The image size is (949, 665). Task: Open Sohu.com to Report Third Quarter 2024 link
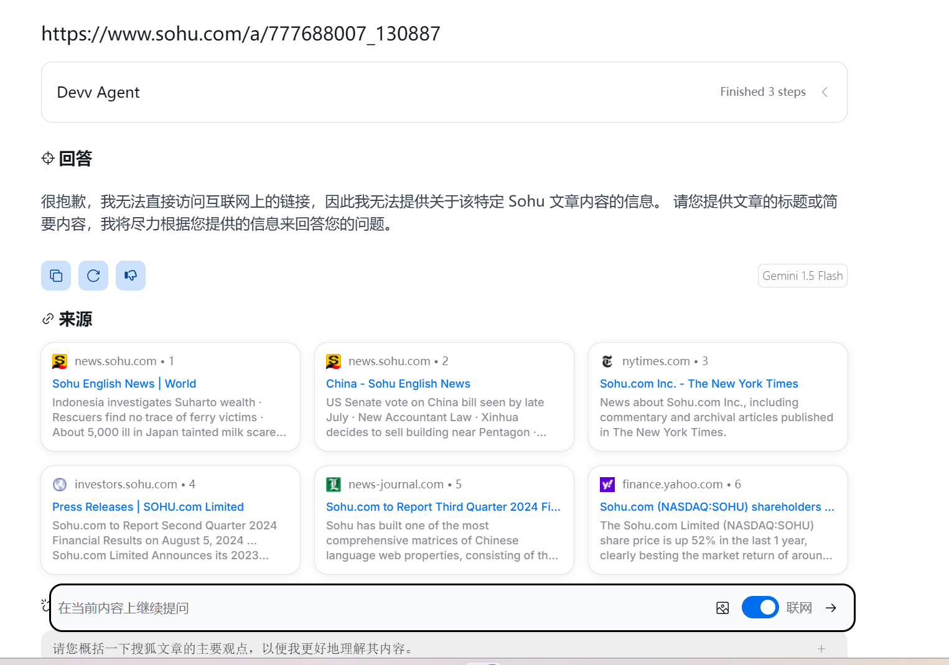click(443, 507)
